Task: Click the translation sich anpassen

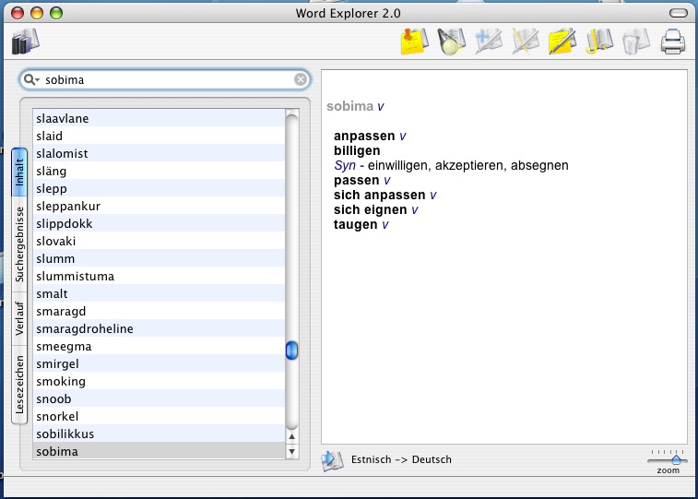Action: pos(380,195)
